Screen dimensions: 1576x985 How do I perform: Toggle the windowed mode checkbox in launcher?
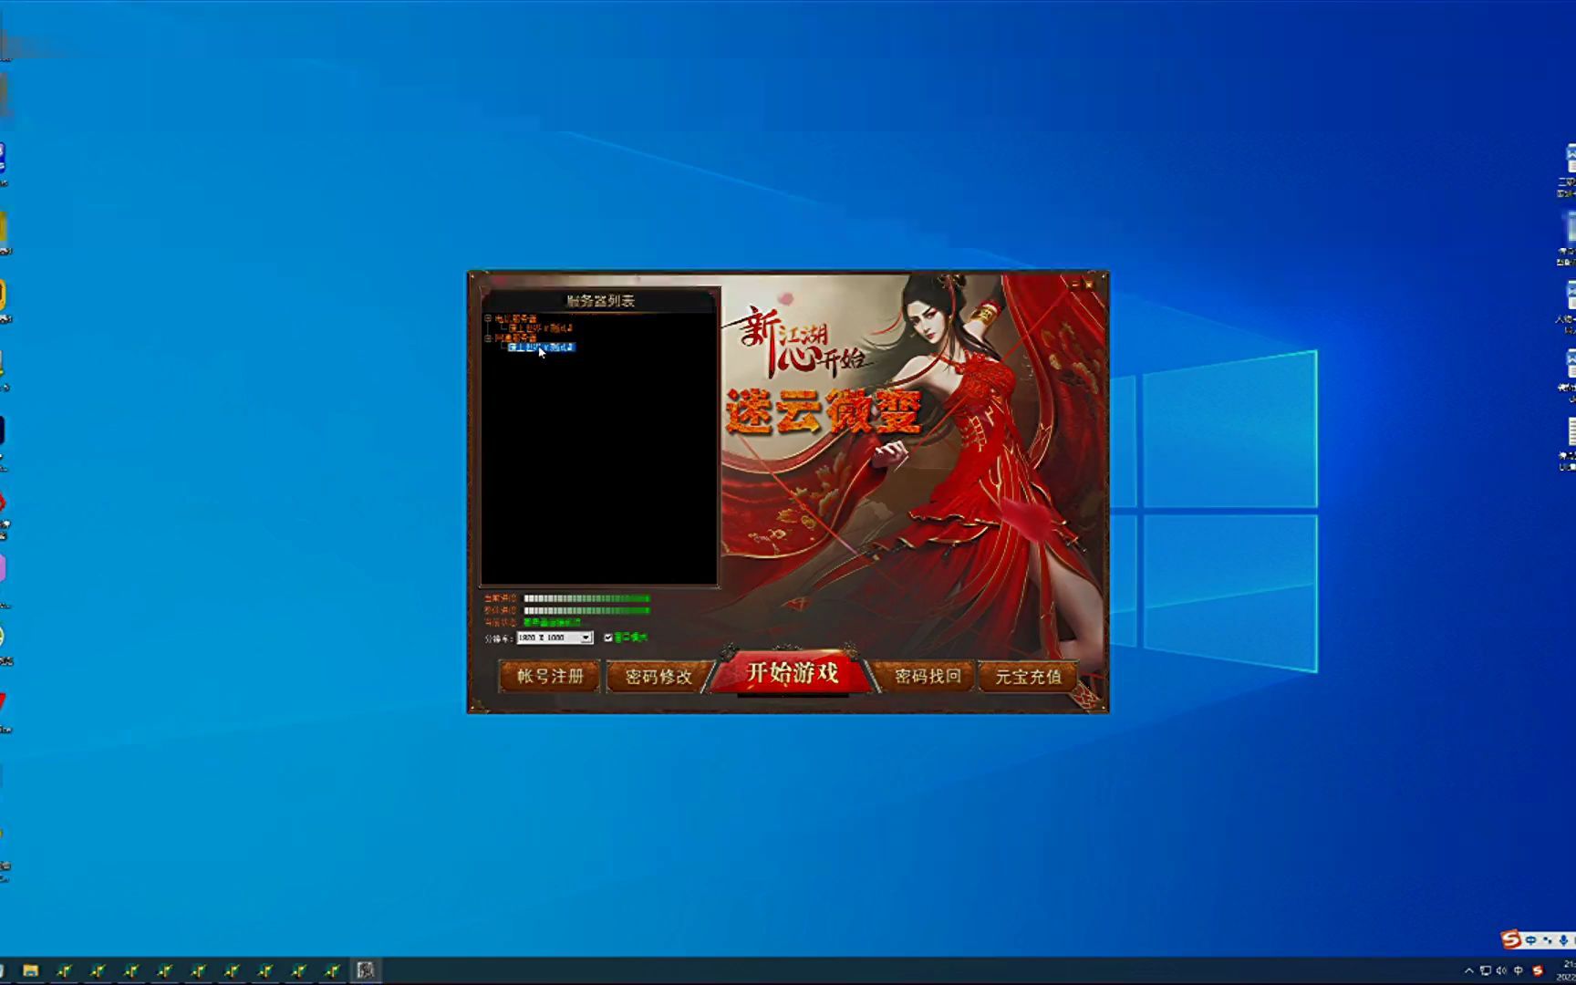click(608, 638)
